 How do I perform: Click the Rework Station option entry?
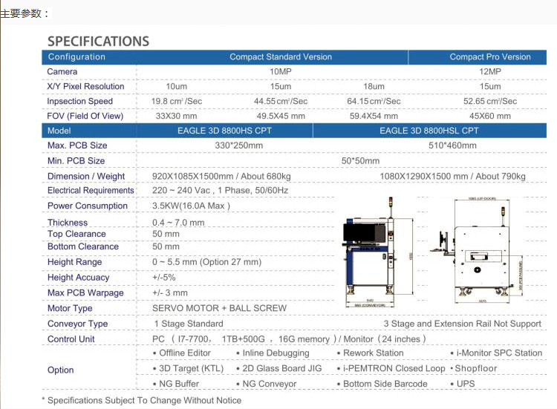pyautogui.click(x=373, y=353)
